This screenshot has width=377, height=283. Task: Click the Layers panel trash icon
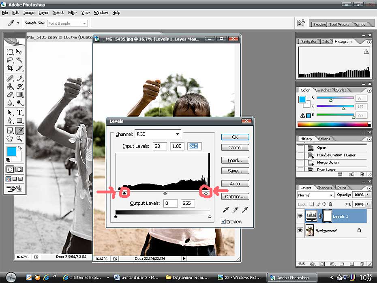pyautogui.click(x=362, y=264)
